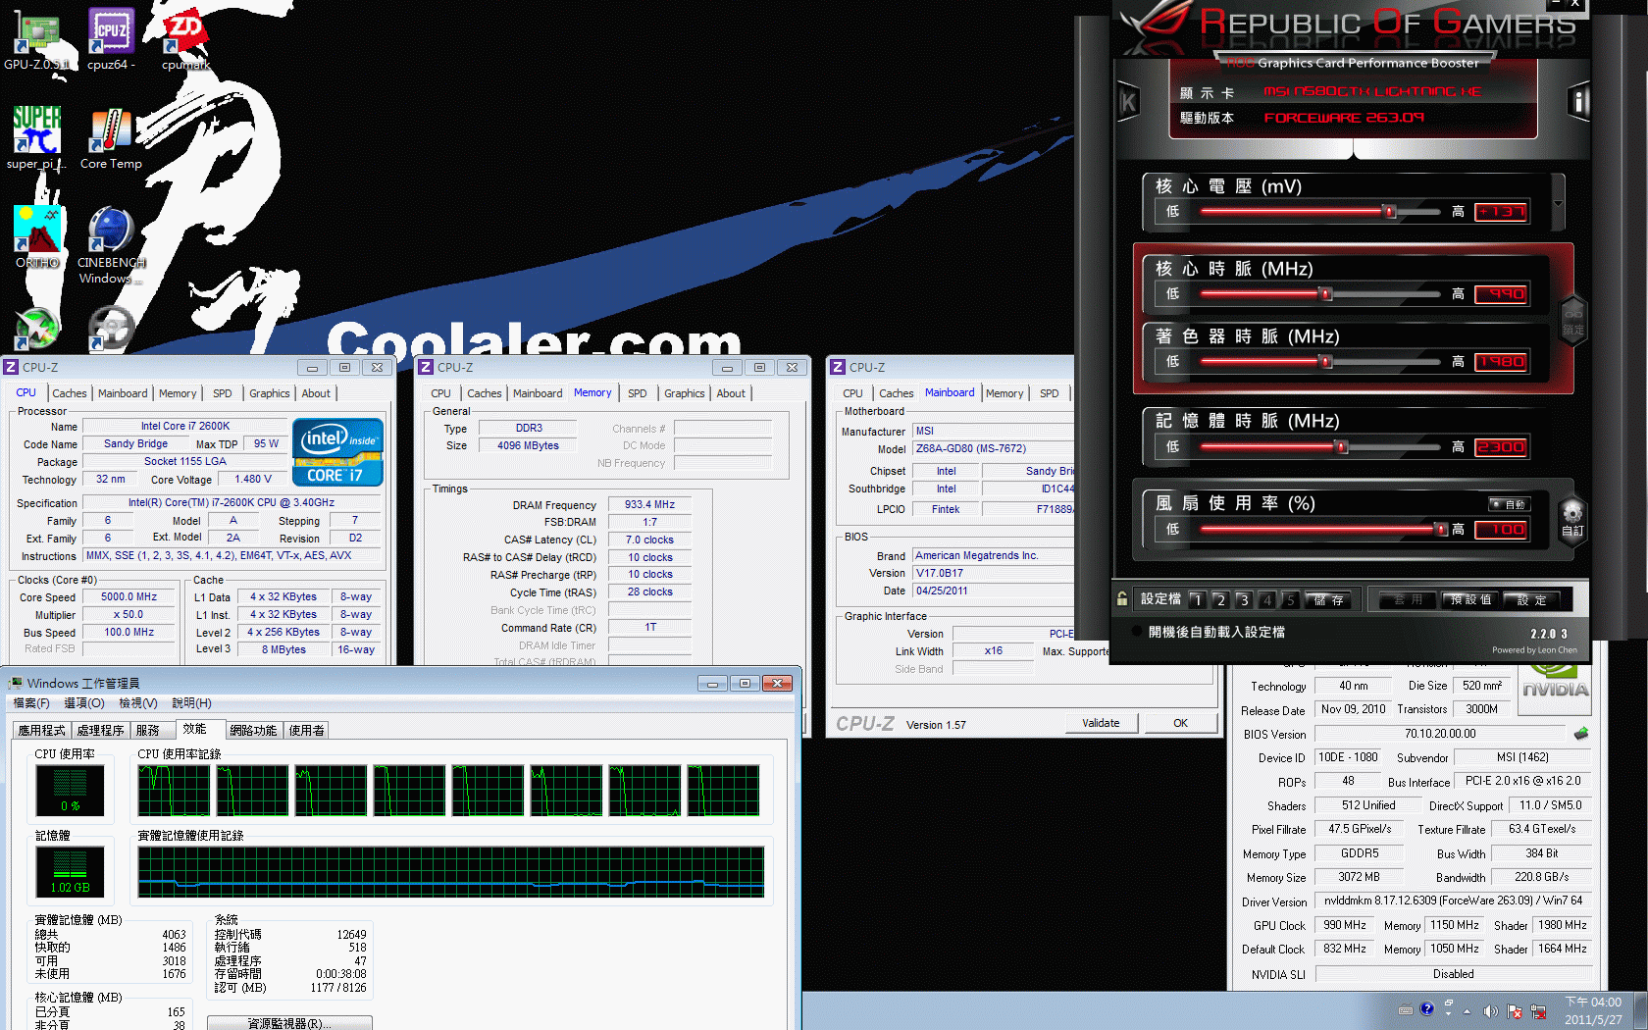Open the network status tray icon
This screenshot has height=1030, width=1648.
[x=1538, y=1011]
